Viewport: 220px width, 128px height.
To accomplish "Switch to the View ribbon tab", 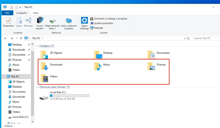I will [x=36, y=13].
